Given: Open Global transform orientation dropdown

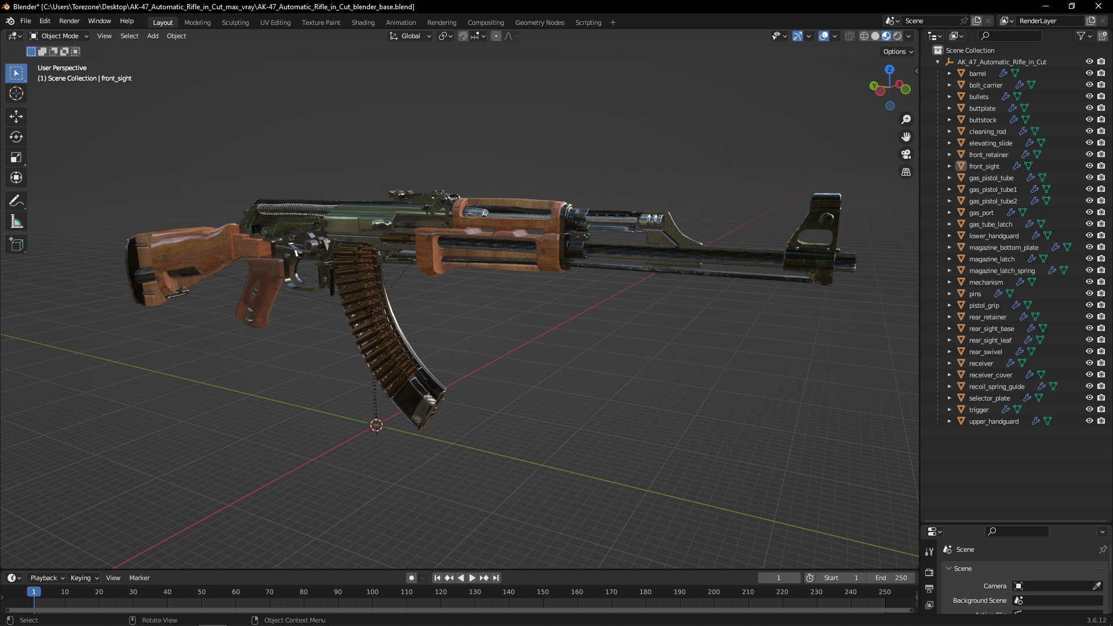Looking at the screenshot, I should click(x=410, y=36).
